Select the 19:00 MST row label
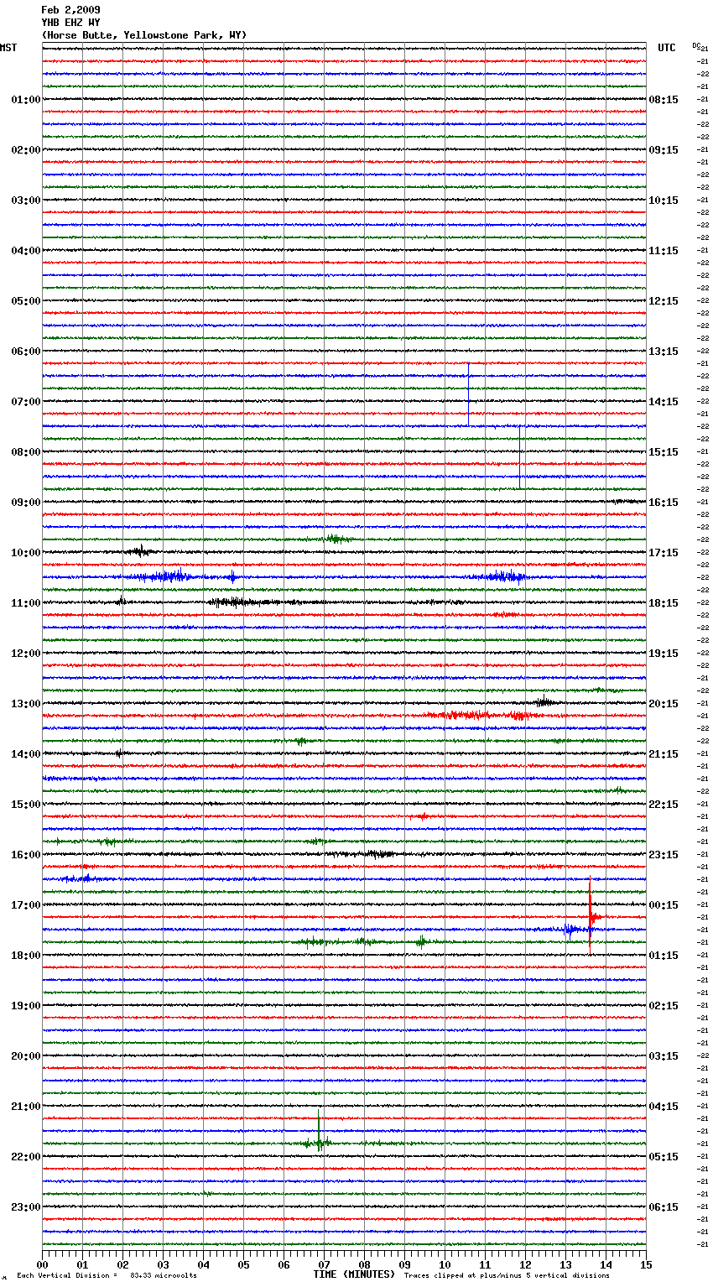This screenshot has width=713, height=1287. click(26, 1006)
